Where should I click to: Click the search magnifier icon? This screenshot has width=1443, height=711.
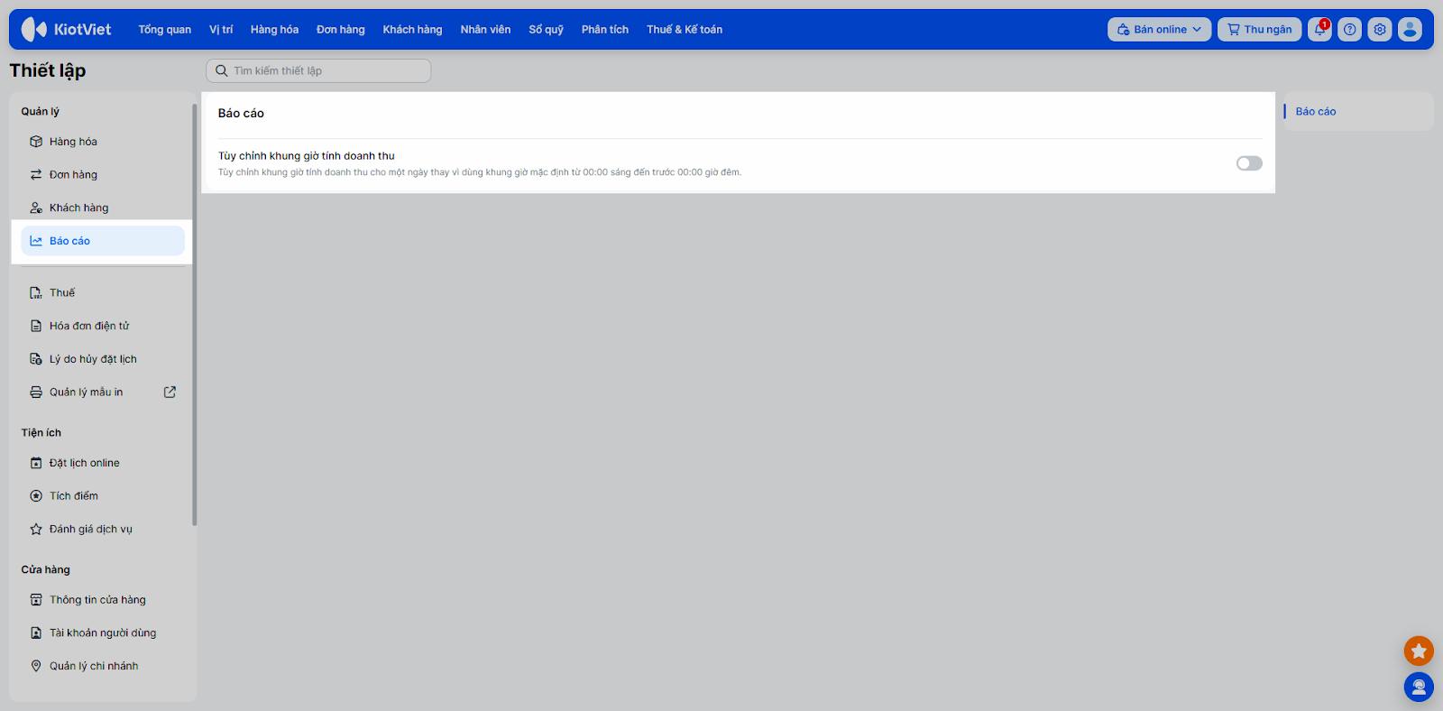[x=221, y=70]
